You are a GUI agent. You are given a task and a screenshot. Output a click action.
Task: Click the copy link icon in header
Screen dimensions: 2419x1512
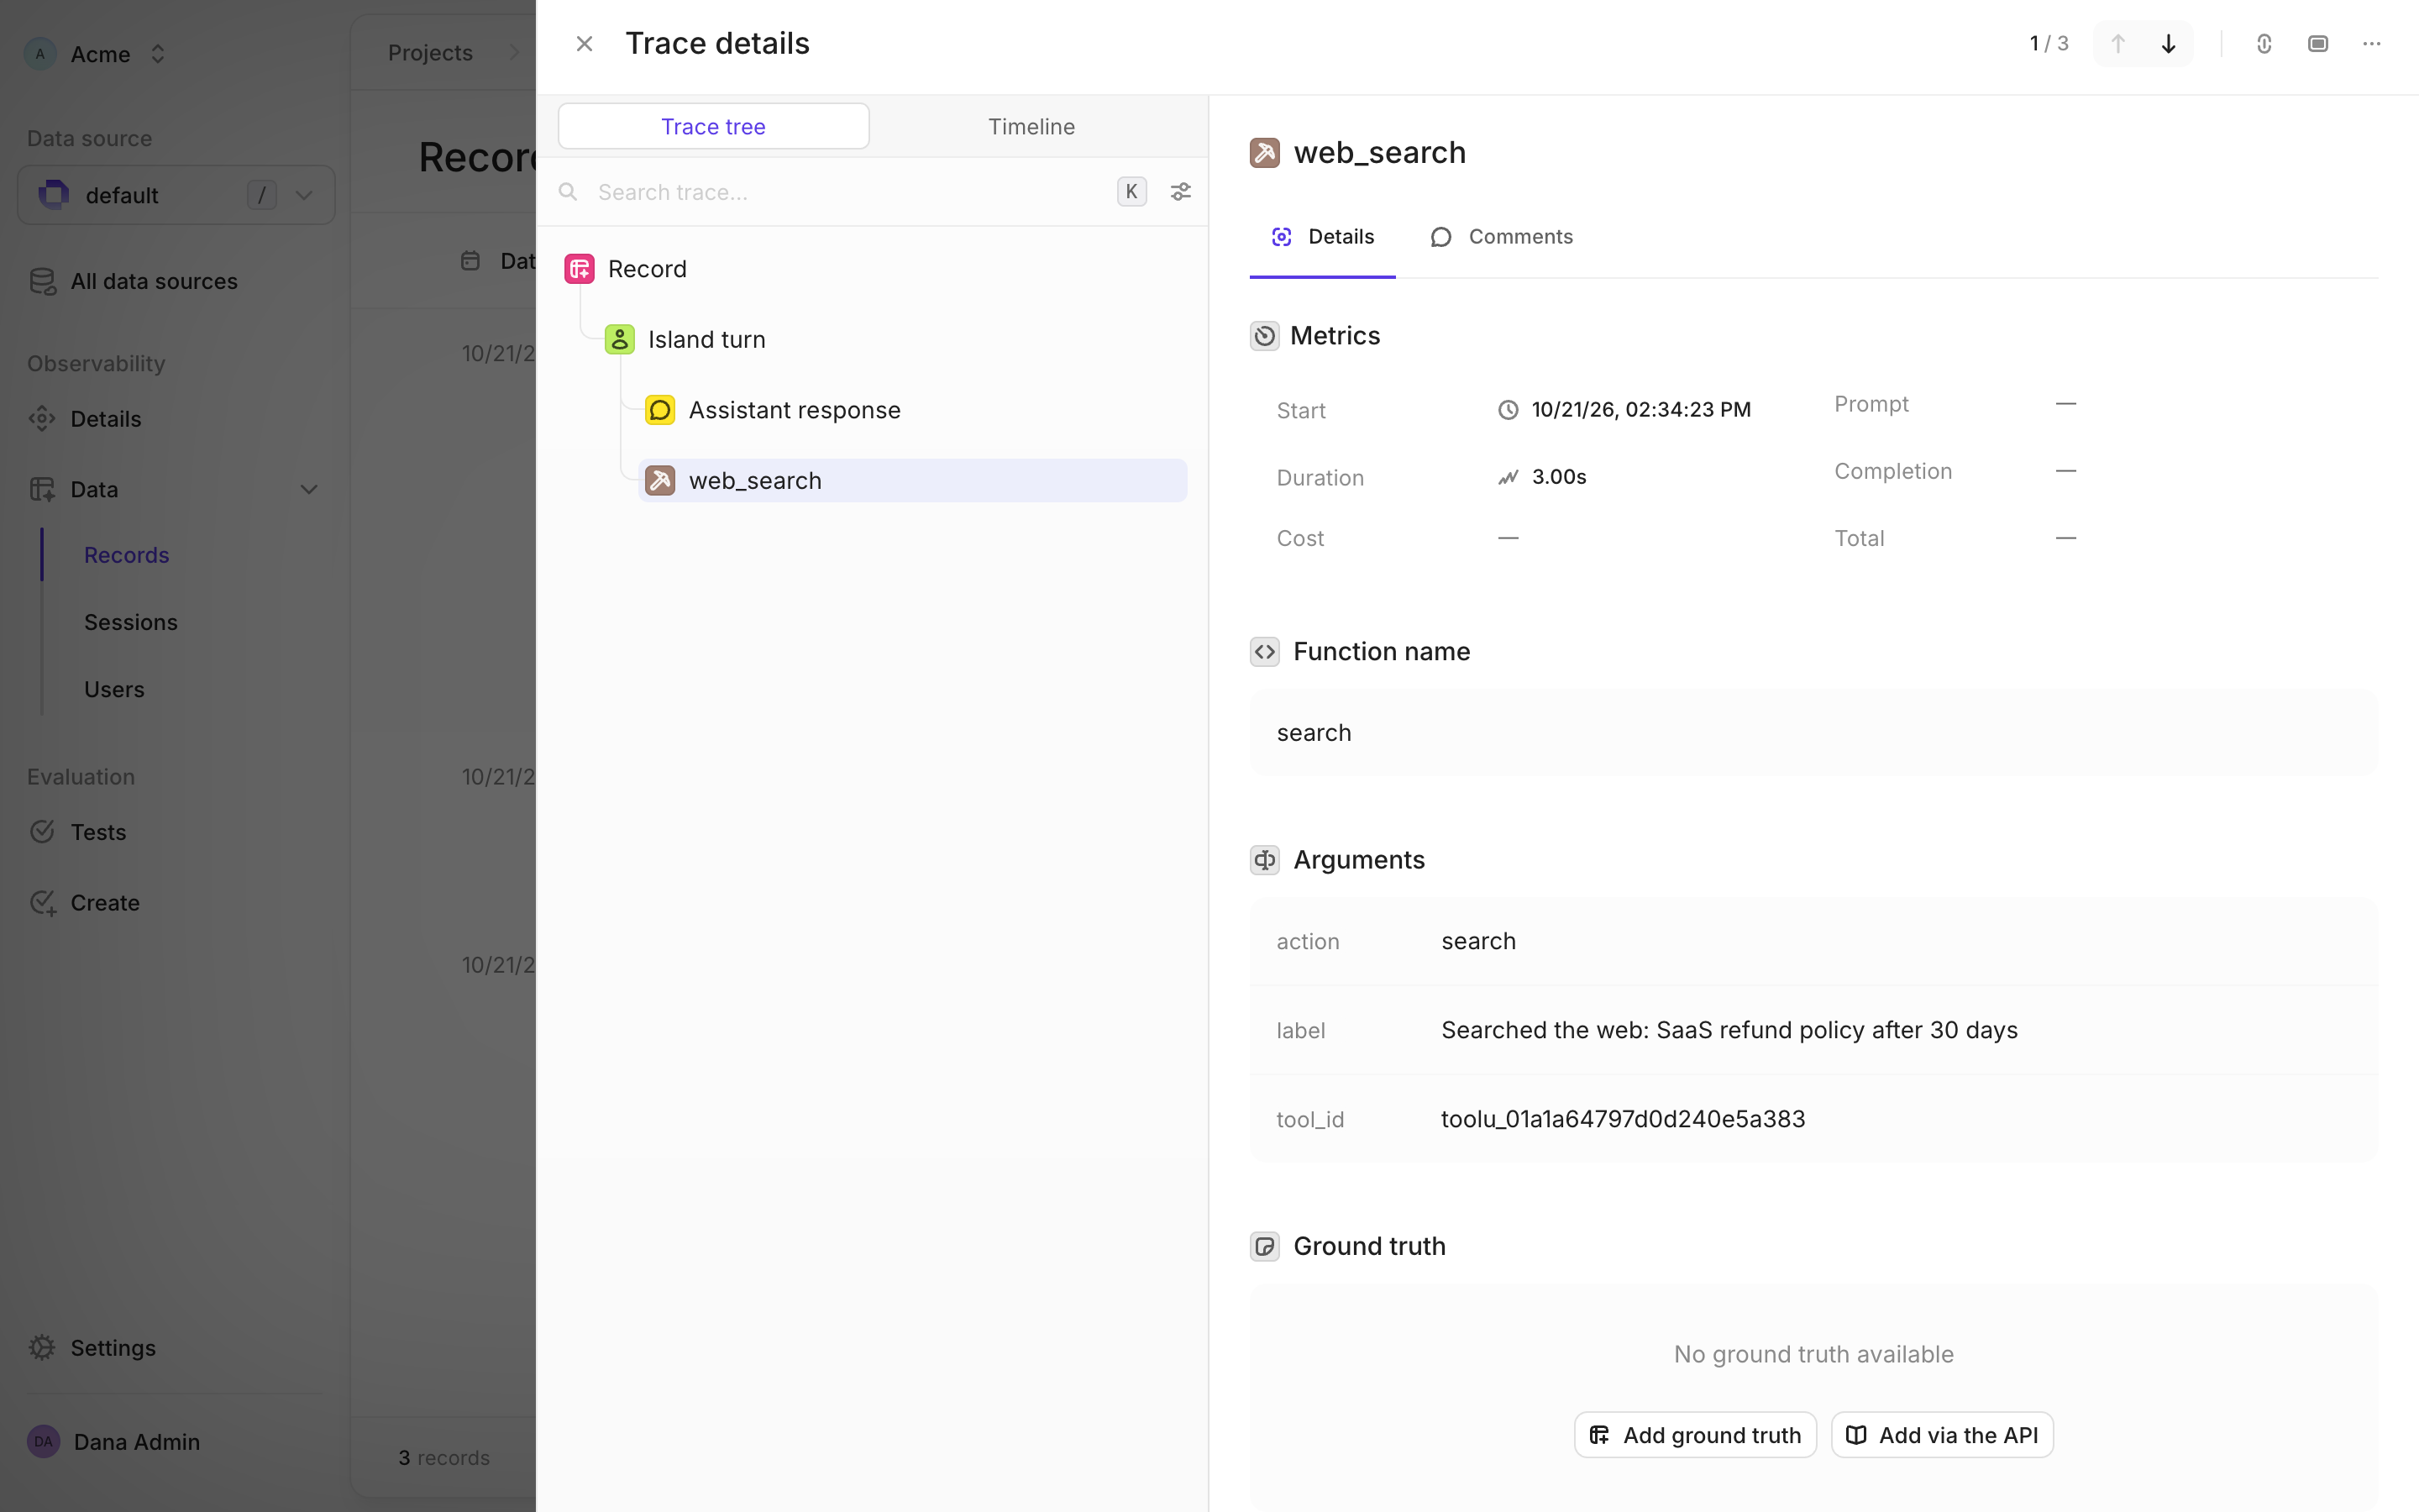pos(2264,44)
